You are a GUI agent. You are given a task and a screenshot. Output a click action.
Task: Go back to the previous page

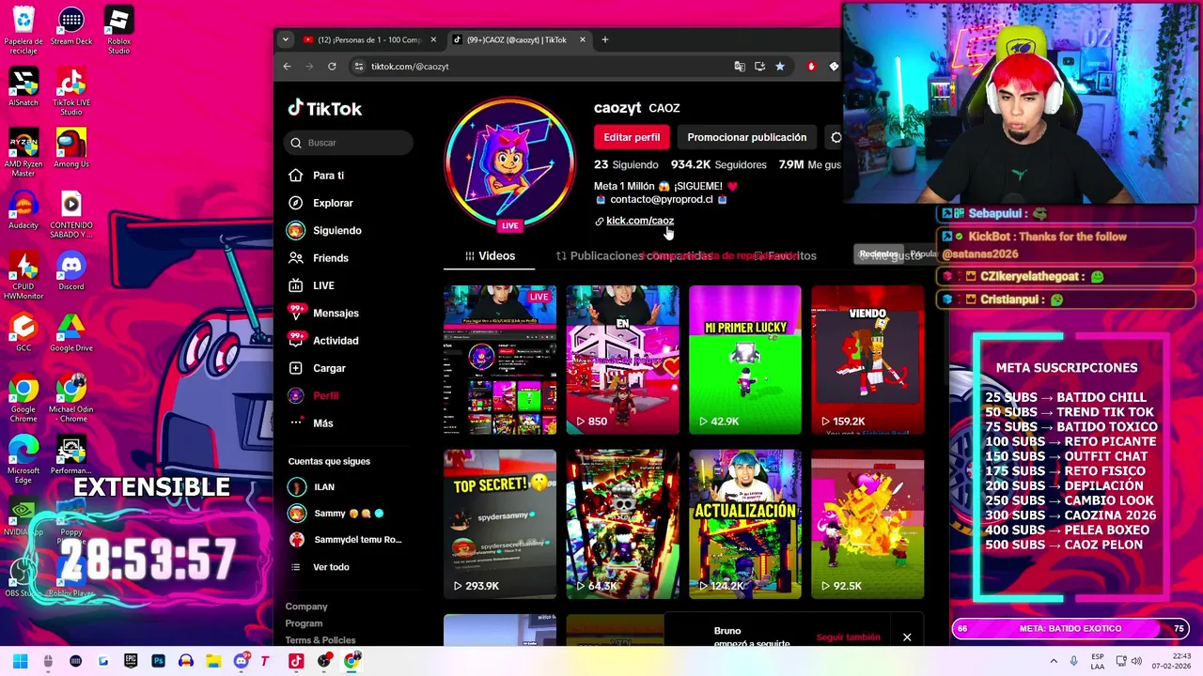288,67
